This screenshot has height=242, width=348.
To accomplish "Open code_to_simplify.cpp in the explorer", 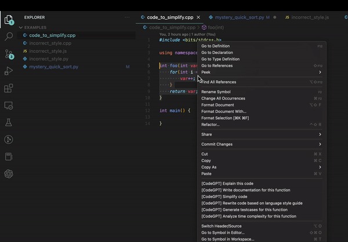I will [x=77, y=35].
